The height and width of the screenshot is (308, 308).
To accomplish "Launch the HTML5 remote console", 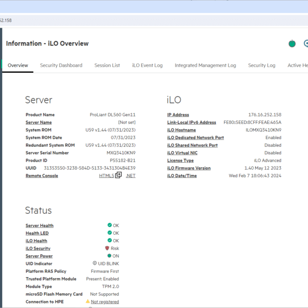I will [x=106, y=176].
